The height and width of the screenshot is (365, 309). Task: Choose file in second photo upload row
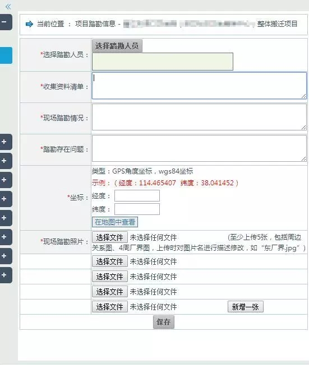(x=110, y=261)
